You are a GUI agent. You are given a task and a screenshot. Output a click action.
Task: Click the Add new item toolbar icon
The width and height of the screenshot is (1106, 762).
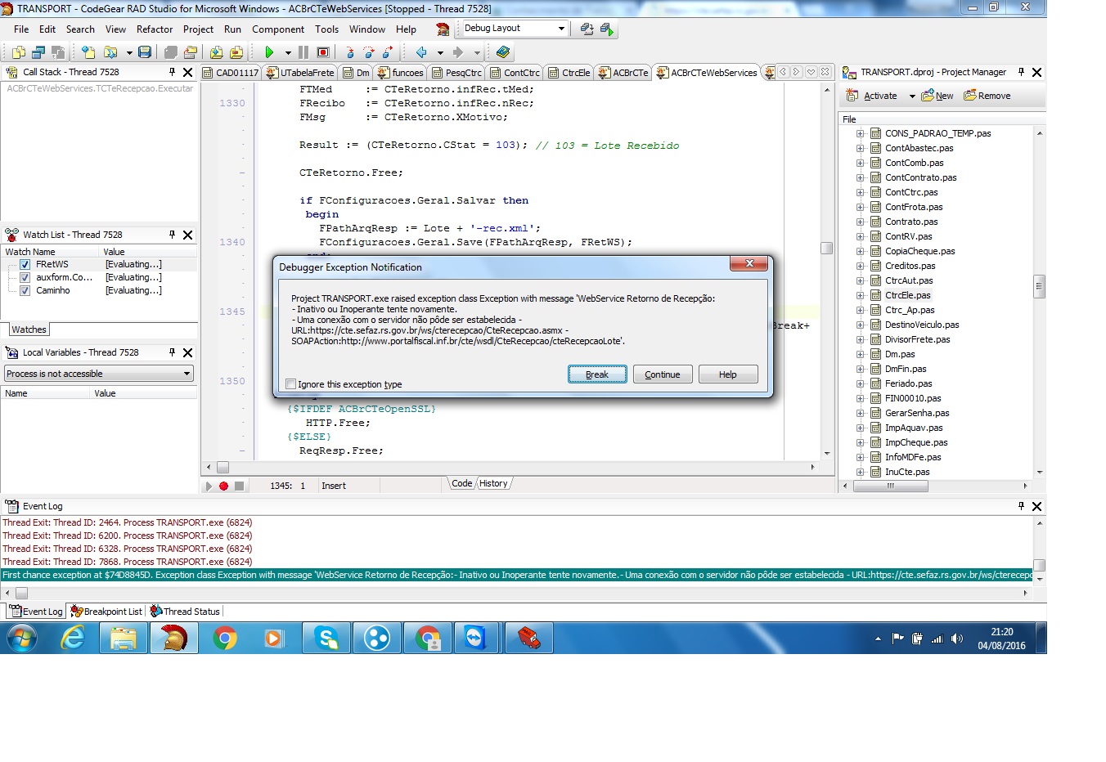click(x=88, y=52)
